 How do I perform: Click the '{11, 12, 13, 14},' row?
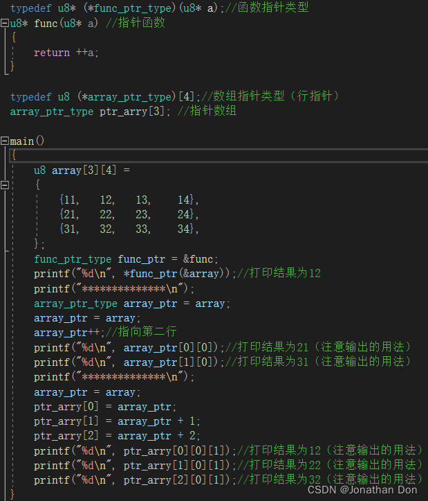[129, 200]
